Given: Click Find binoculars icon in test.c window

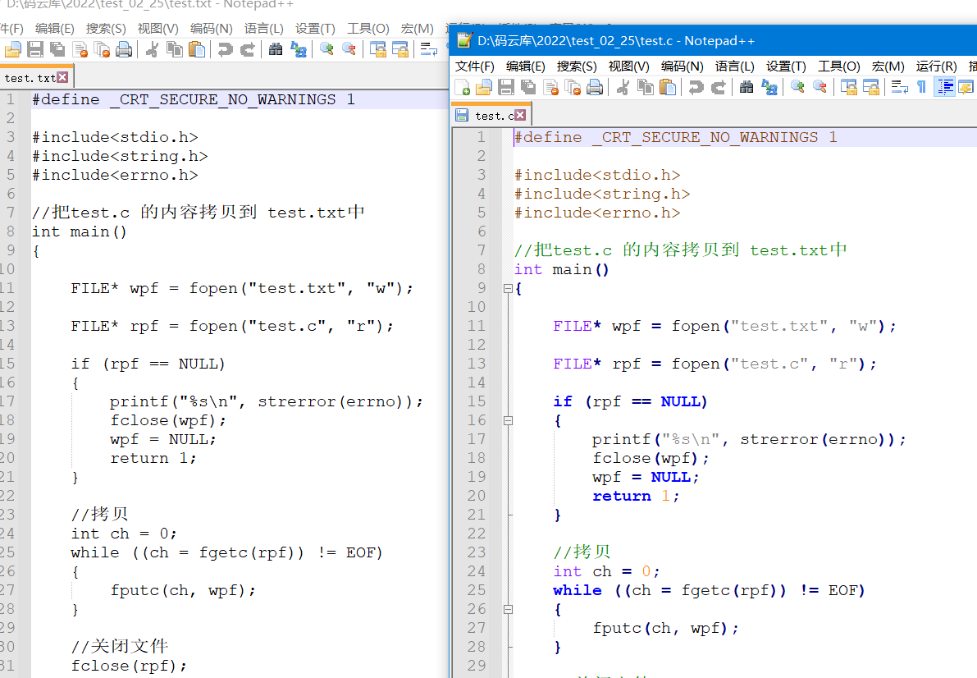Looking at the screenshot, I should (746, 87).
